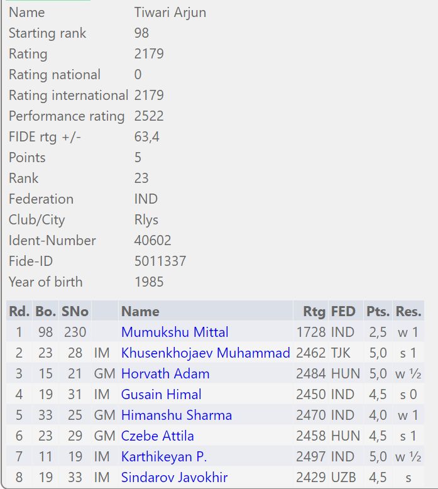
Task: Open Himanshu Sharma's player link
Action: pos(177,415)
